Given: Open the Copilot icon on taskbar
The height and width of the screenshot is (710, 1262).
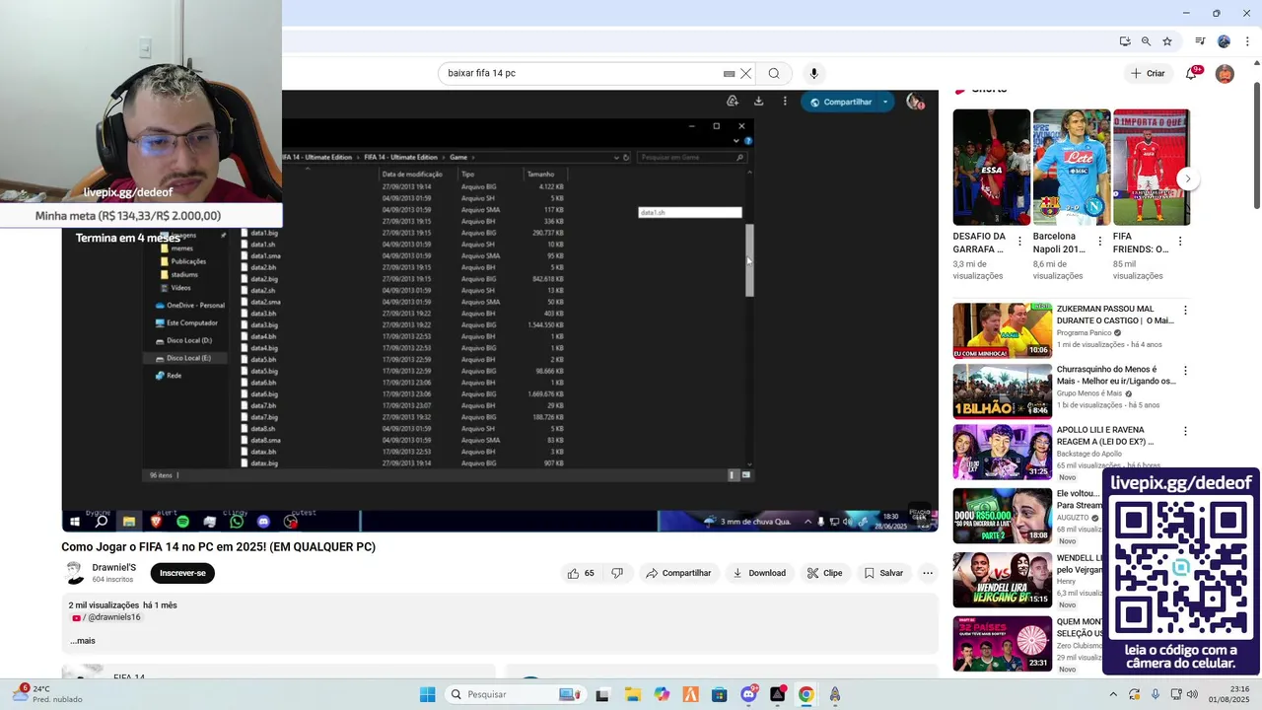Looking at the screenshot, I should tap(662, 694).
